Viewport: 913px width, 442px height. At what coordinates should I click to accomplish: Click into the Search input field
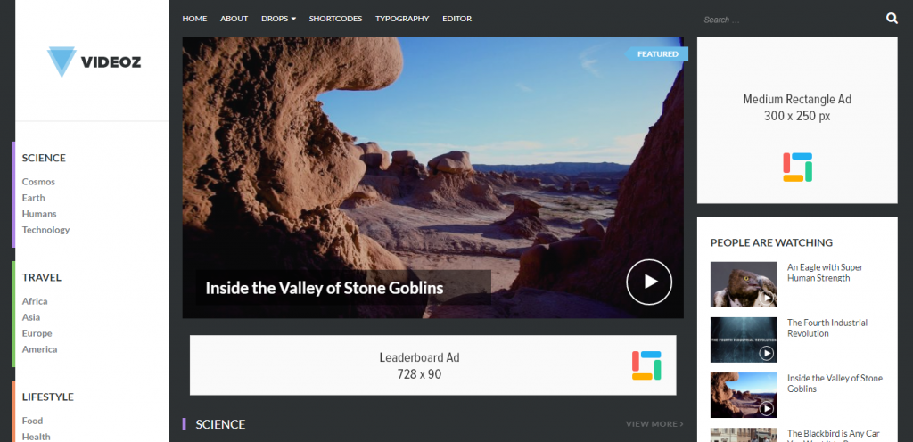(x=789, y=20)
